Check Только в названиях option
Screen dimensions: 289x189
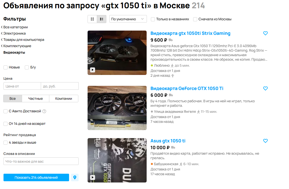pos(153,19)
